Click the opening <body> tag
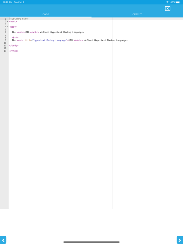183x244 pixels. tap(13, 27)
